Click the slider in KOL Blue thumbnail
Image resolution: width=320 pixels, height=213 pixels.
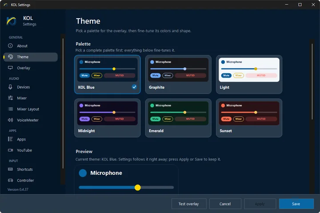[108, 69]
